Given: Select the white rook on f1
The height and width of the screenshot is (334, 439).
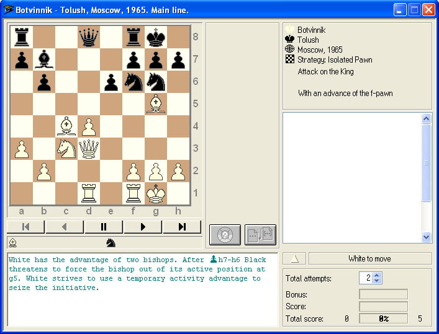Looking at the screenshot, I should click(x=134, y=193).
